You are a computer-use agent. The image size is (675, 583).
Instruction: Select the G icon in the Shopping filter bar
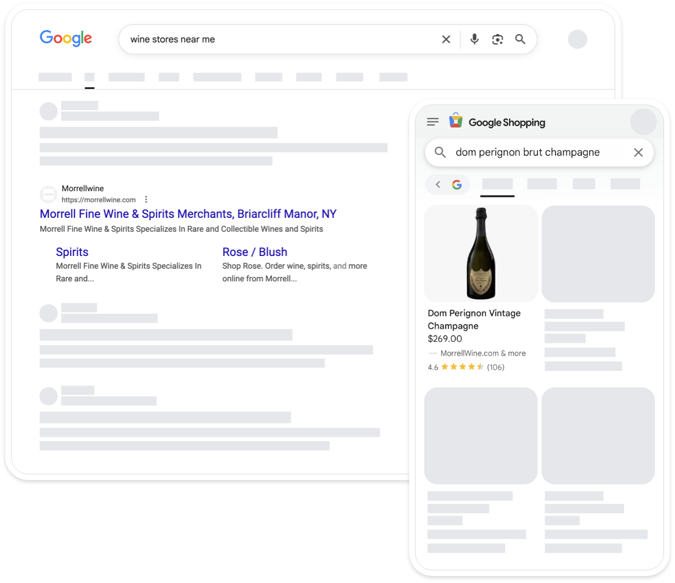click(457, 184)
